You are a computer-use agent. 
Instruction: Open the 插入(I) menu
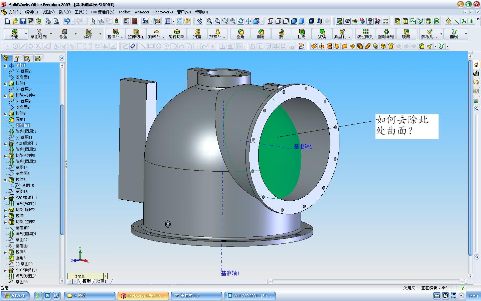[64, 12]
